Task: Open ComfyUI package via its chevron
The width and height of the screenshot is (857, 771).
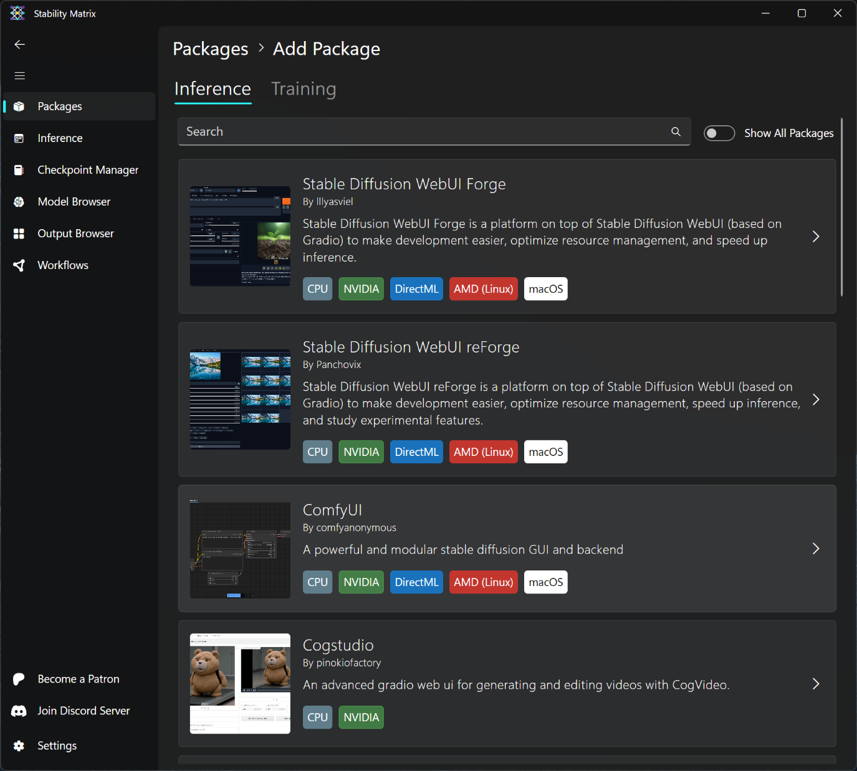Action: tap(815, 549)
